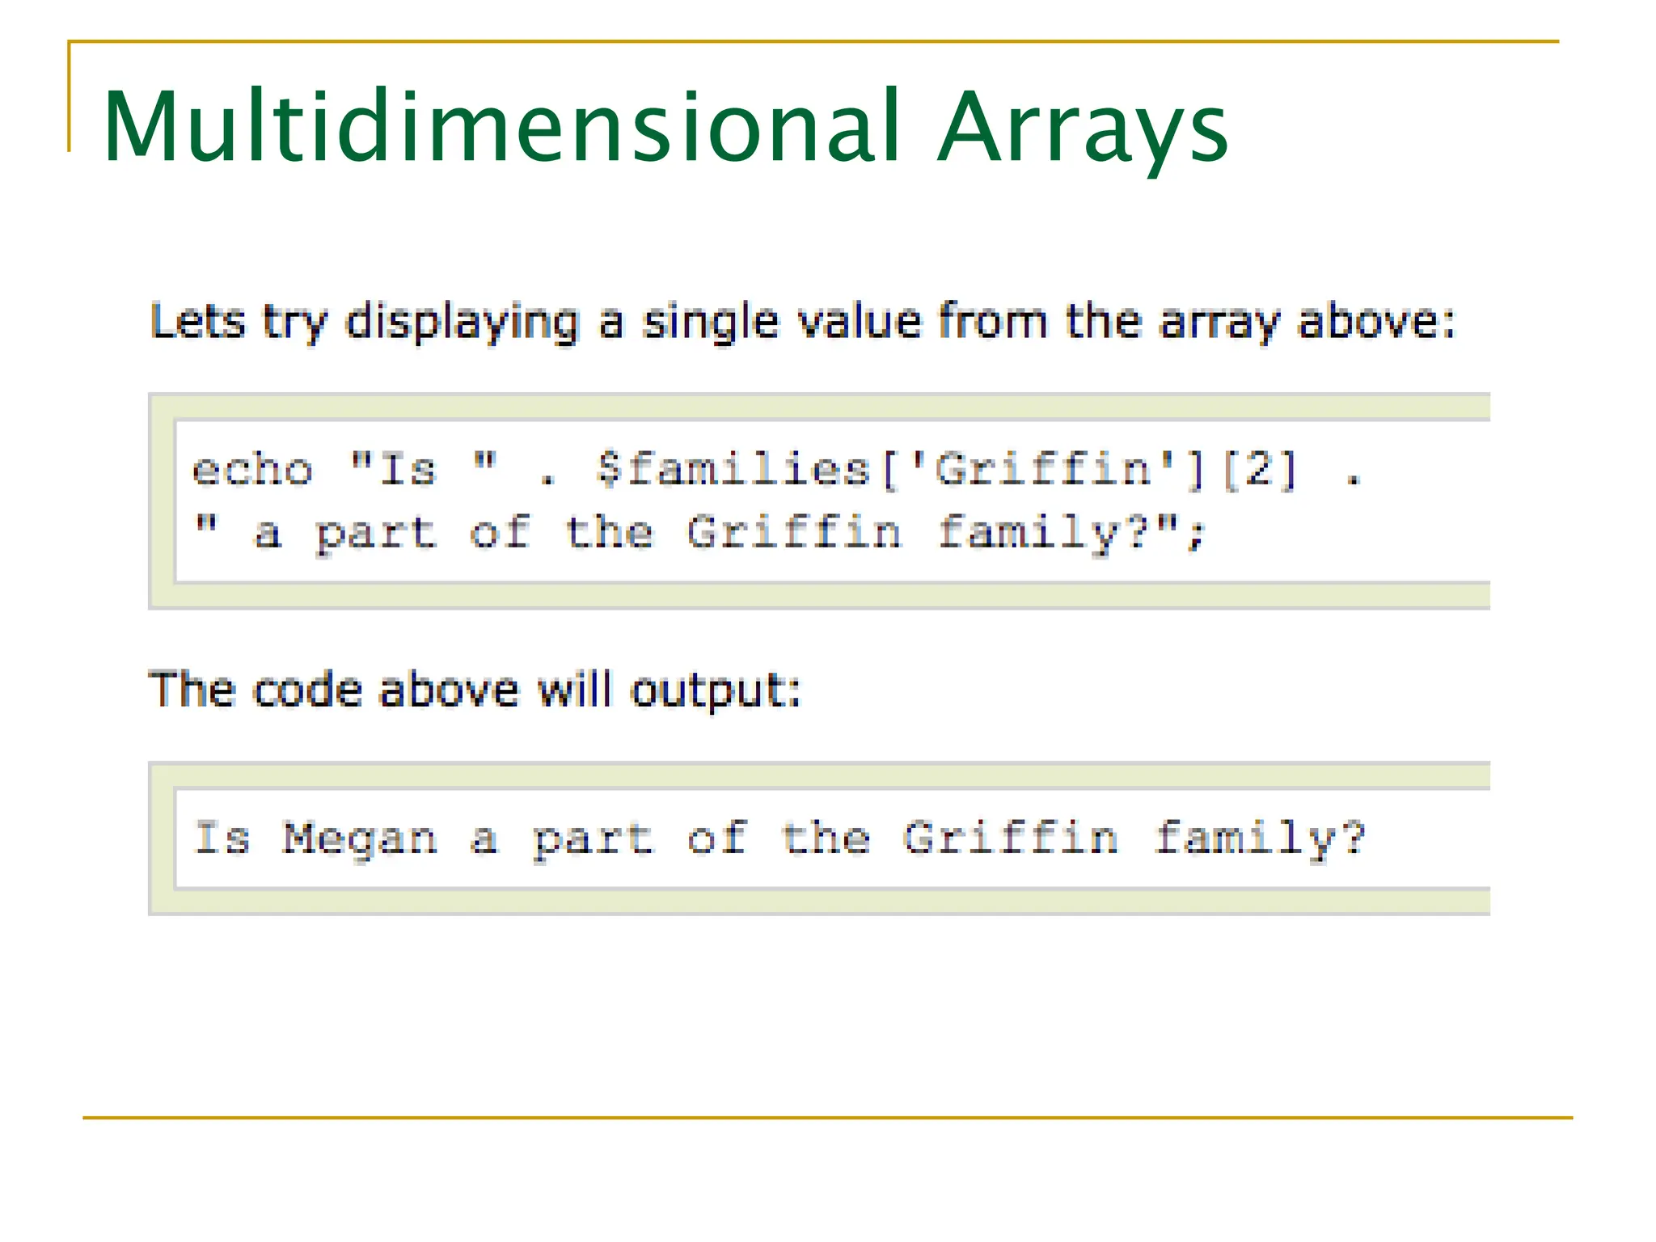Click the gold horizontal line at the slide bottom
The width and height of the screenshot is (1656, 1242).
(x=827, y=1117)
